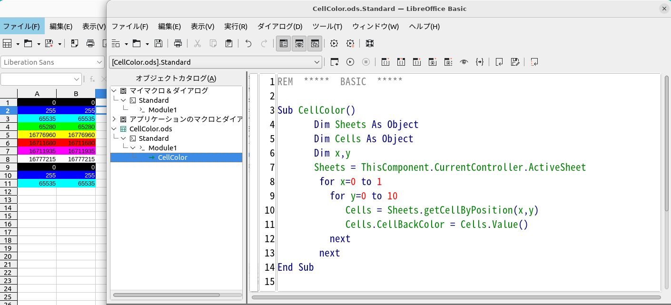Toggle the Object Catalog panel button

tap(284, 43)
